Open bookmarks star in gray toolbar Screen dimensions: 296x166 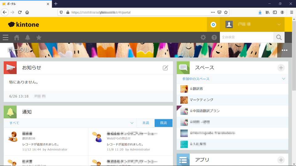pos(39,38)
